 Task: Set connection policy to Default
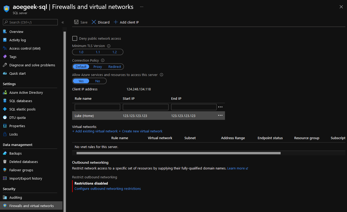tap(81, 67)
